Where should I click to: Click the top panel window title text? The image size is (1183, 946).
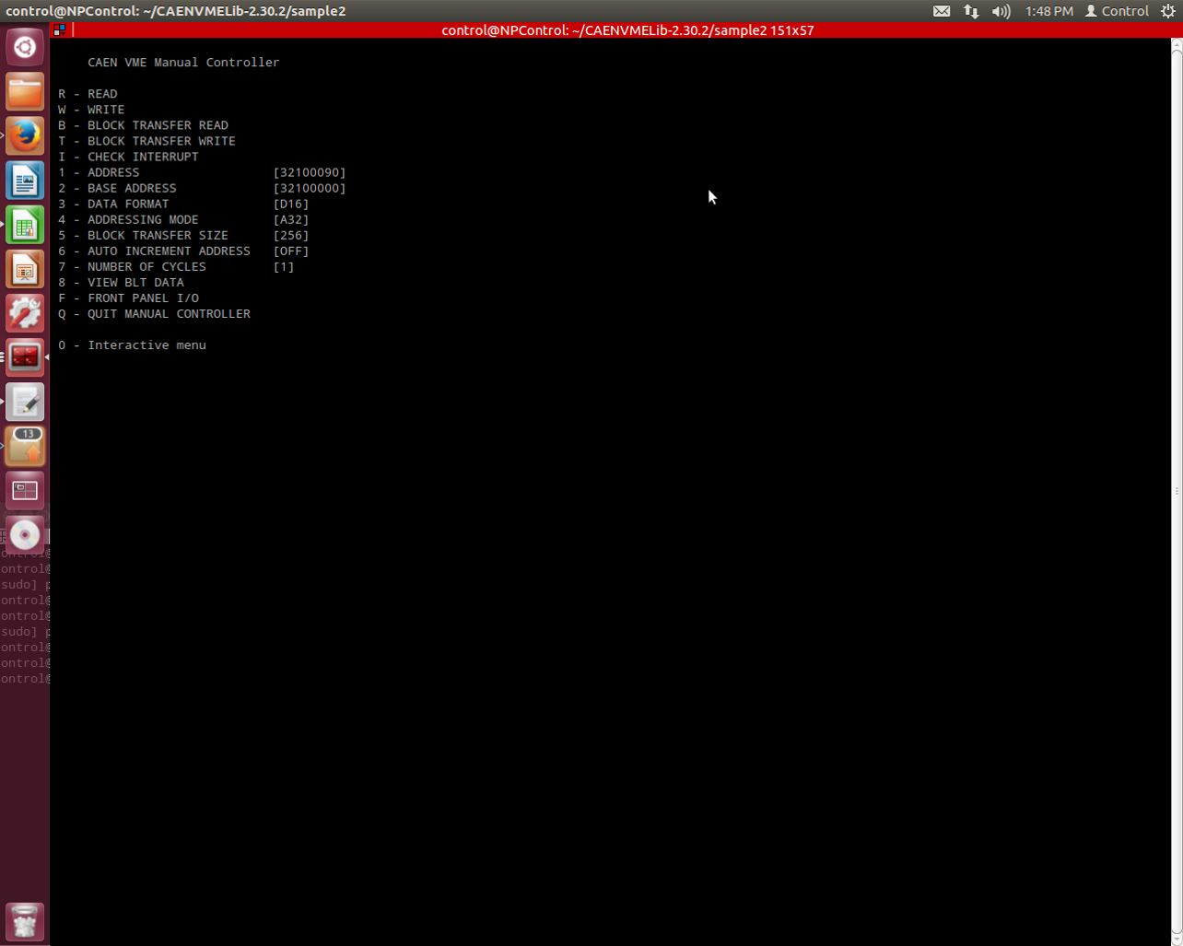(x=176, y=11)
